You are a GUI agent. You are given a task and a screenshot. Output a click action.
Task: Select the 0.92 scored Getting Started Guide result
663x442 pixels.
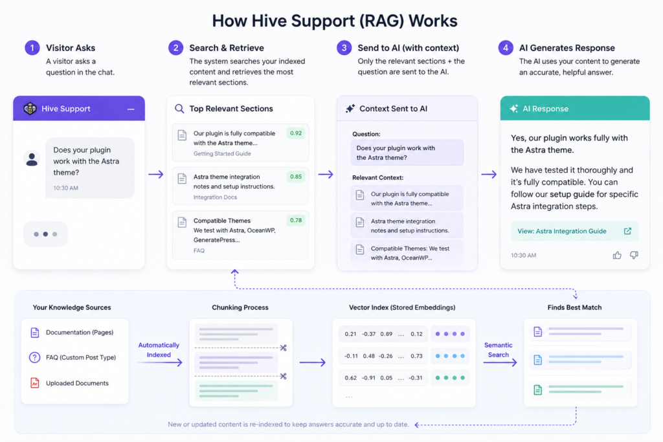[241, 143]
